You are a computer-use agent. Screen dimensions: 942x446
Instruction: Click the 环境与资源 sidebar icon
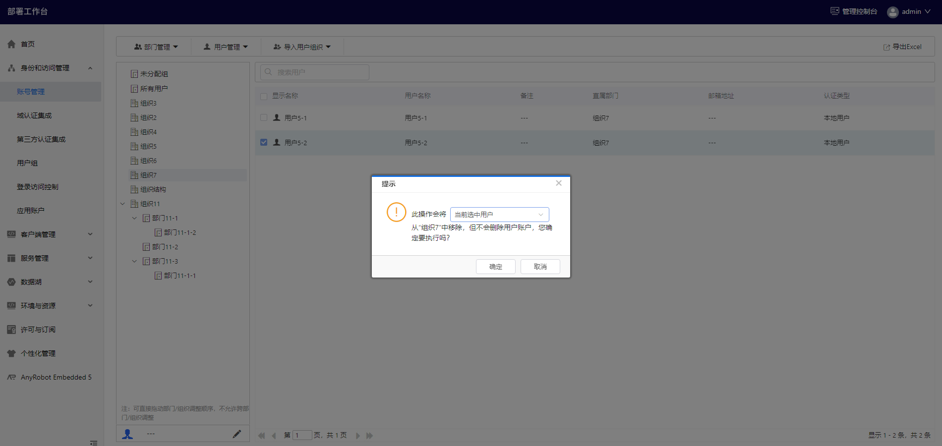point(11,306)
